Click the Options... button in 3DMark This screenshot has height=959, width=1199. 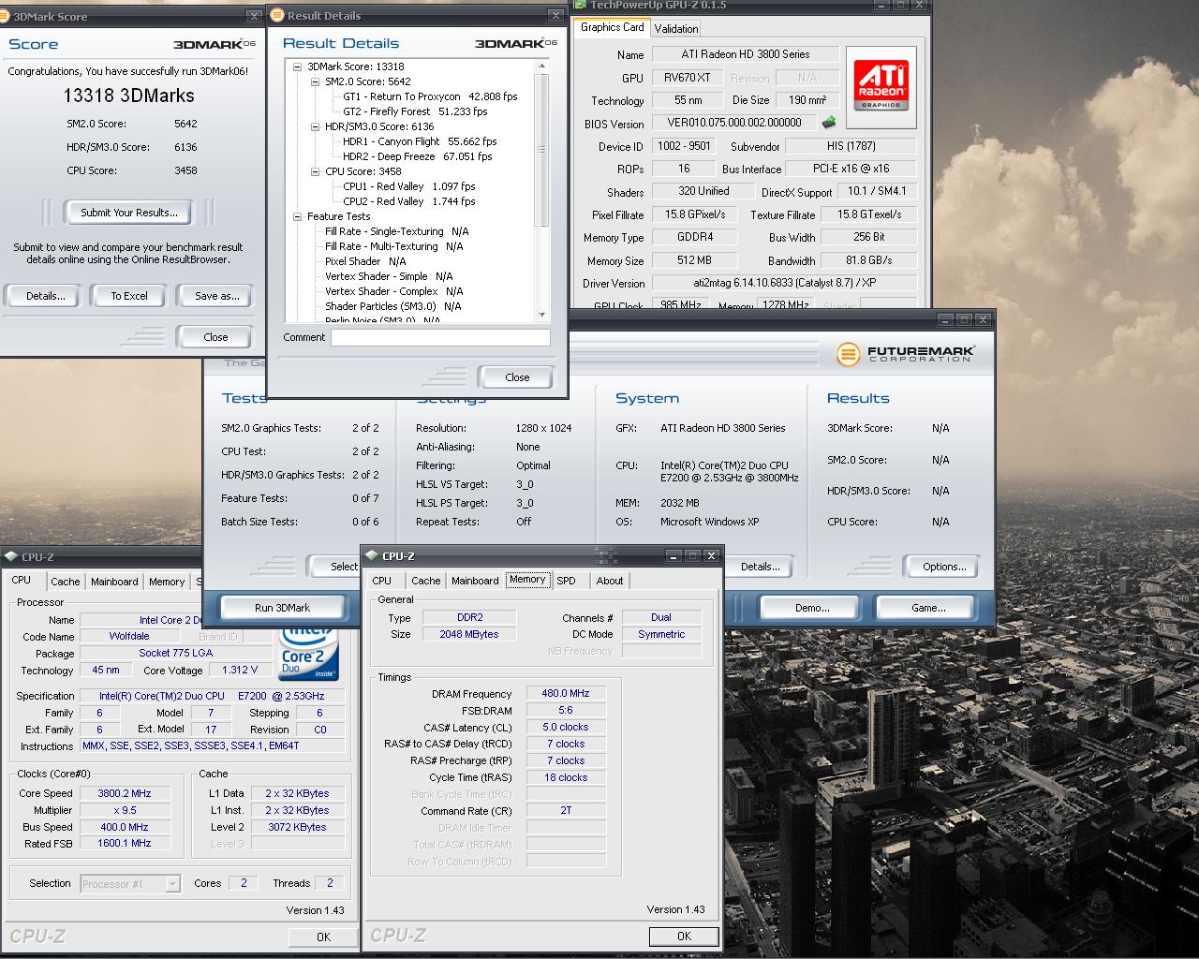tap(943, 567)
